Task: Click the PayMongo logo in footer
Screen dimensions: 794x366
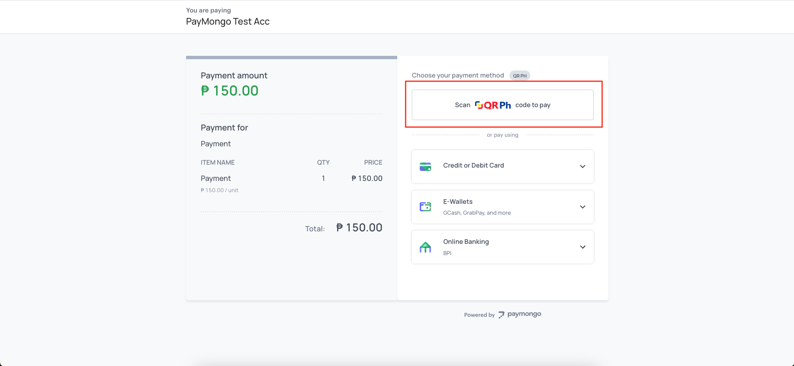Action: click(520, 314)
